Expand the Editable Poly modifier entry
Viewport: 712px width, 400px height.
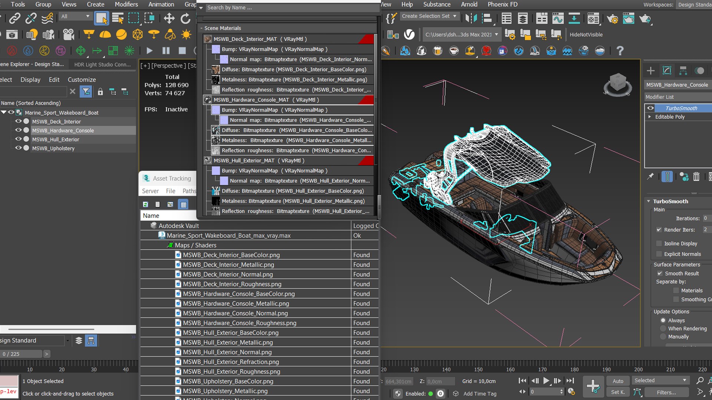[650, 117]
